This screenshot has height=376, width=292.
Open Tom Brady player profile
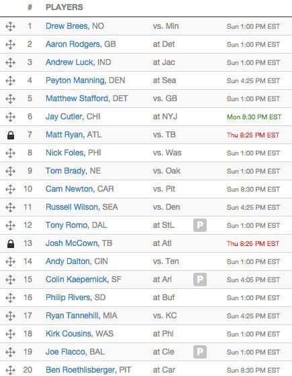[x=66, y=171]
